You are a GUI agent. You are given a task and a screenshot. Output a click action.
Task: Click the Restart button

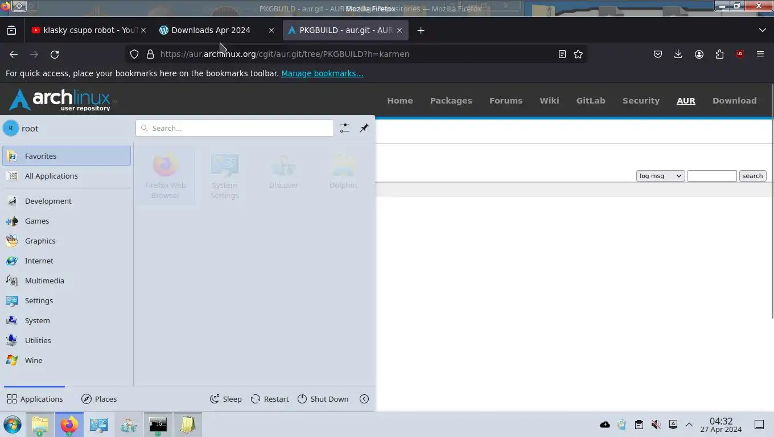270,399
